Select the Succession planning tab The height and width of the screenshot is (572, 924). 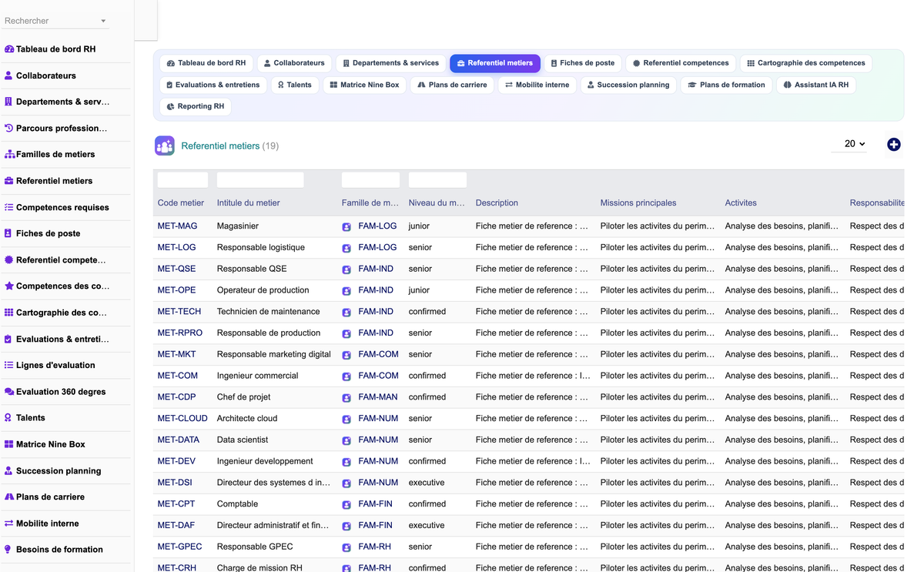pos(628,85)
